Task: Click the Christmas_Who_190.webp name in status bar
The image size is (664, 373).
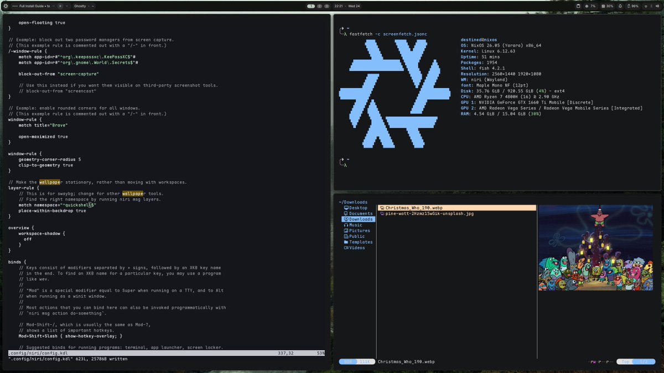Action: (x=406, y=362)
